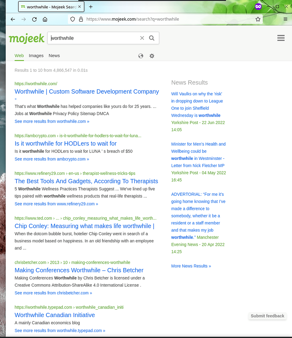Open Making Conferences Worthwhile result
292x338 pixels.
point(79,270)
